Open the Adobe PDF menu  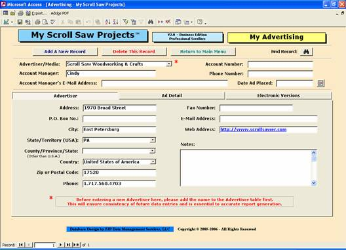[60, 13]
